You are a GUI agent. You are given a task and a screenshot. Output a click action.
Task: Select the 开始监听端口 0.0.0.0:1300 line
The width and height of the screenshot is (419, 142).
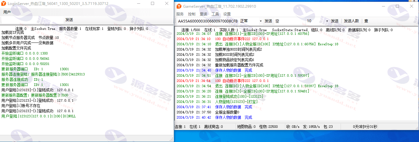24,53
